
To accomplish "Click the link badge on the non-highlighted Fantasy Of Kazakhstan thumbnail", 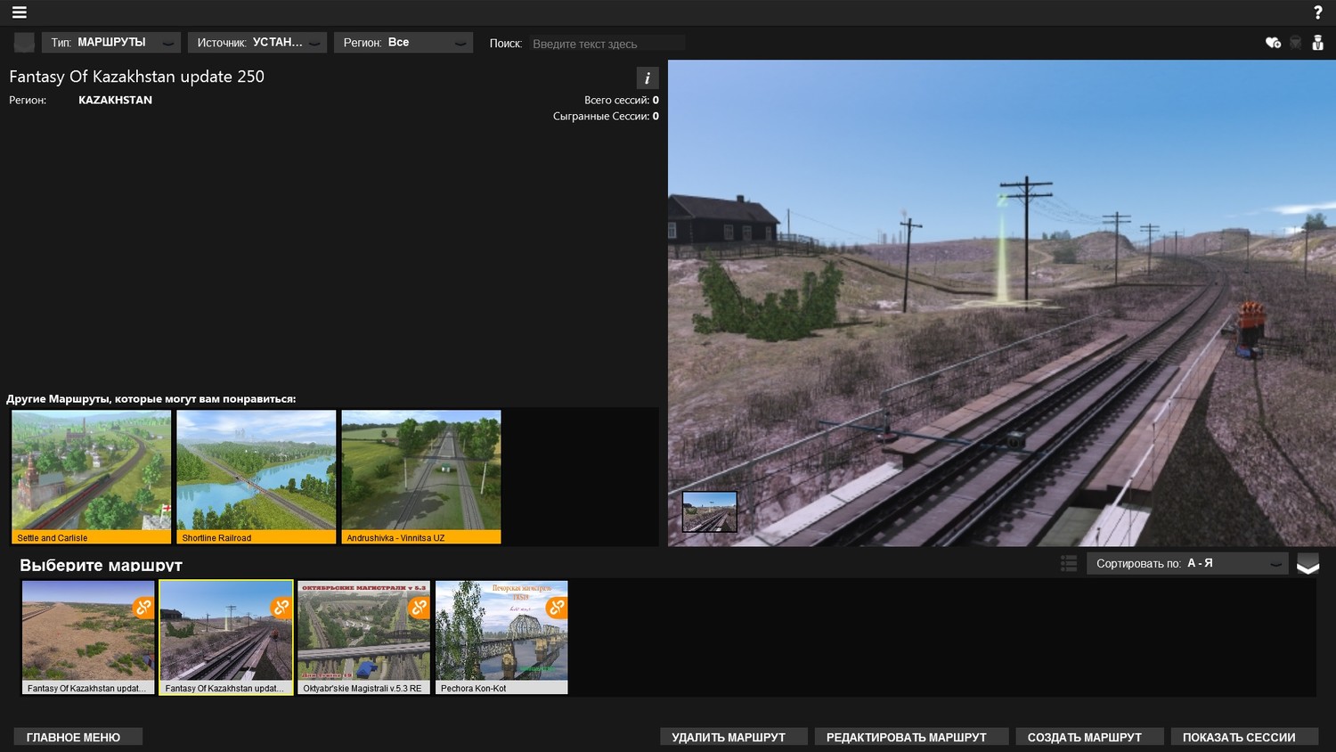I will [x=143, y=608].
